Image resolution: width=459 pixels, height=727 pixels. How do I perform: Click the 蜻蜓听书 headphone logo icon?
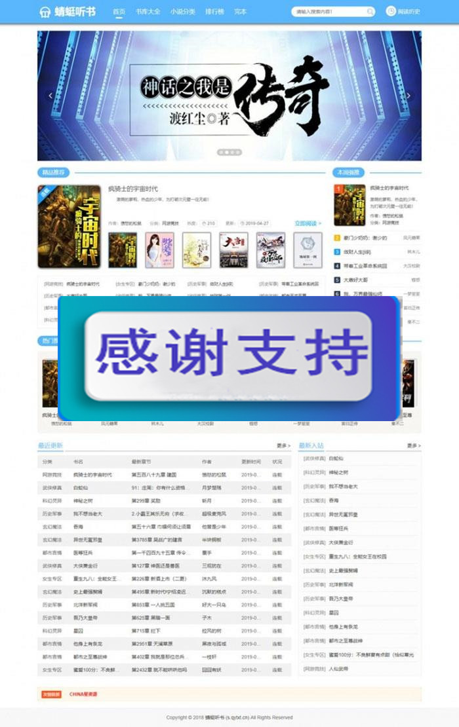(x=45, y=12)
